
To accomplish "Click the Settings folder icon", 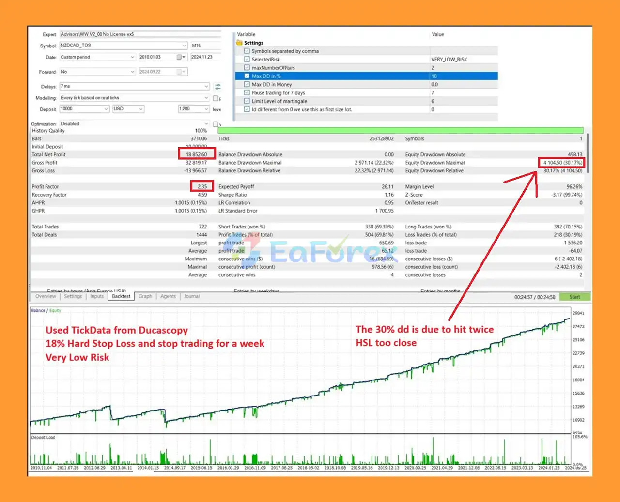I will click(239, 43).
